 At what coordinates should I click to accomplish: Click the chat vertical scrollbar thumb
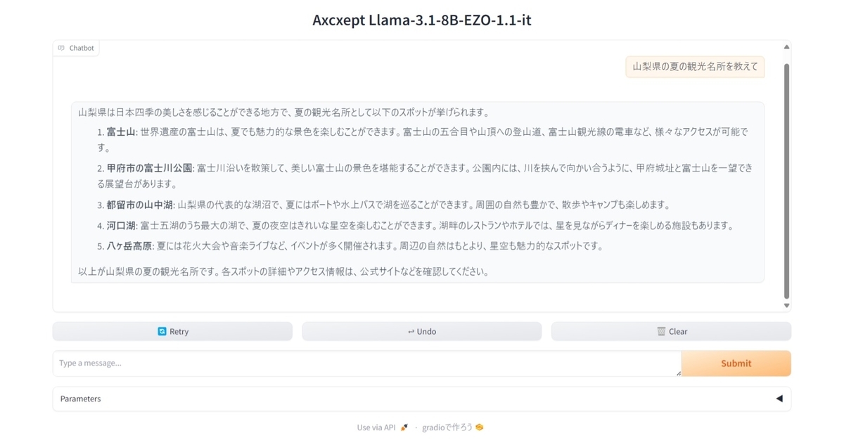(786, 181)
